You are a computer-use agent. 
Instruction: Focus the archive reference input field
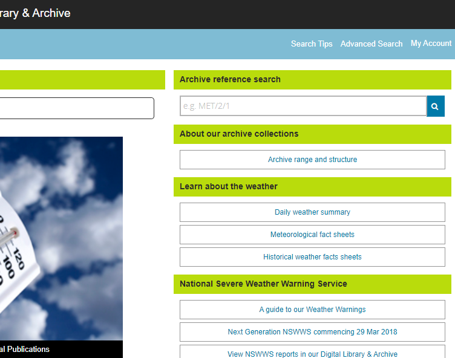(303, 106)
